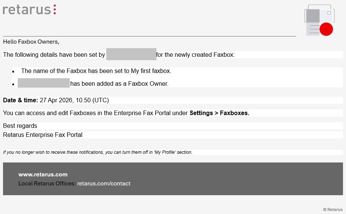Click the 'Hello Faxbox Owners,' greeting
This screenshot has height=214, width=346.
point(31,42)
